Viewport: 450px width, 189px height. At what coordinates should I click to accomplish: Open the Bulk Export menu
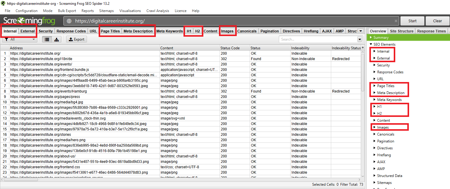tap(67, 11)
